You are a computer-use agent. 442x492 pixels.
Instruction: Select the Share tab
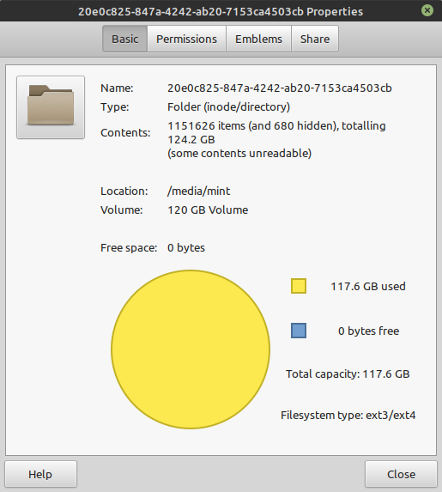315,39
